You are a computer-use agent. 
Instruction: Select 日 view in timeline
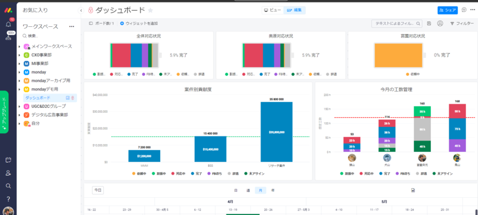point(235,191)
